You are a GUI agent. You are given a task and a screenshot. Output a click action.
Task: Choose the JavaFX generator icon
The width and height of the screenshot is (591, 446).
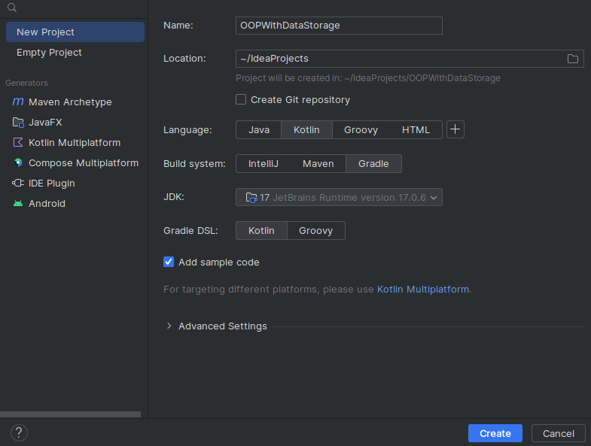(18, 123)
